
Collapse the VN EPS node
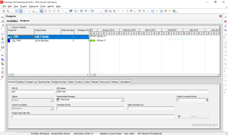pos(9,37)
